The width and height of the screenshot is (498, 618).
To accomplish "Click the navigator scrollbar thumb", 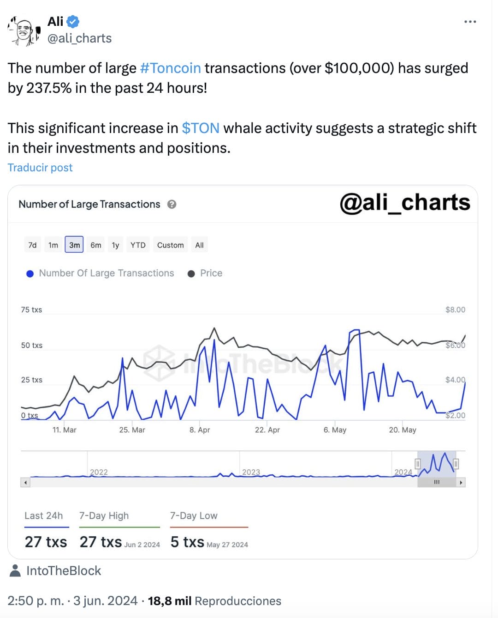I will (x=437, y=483).
